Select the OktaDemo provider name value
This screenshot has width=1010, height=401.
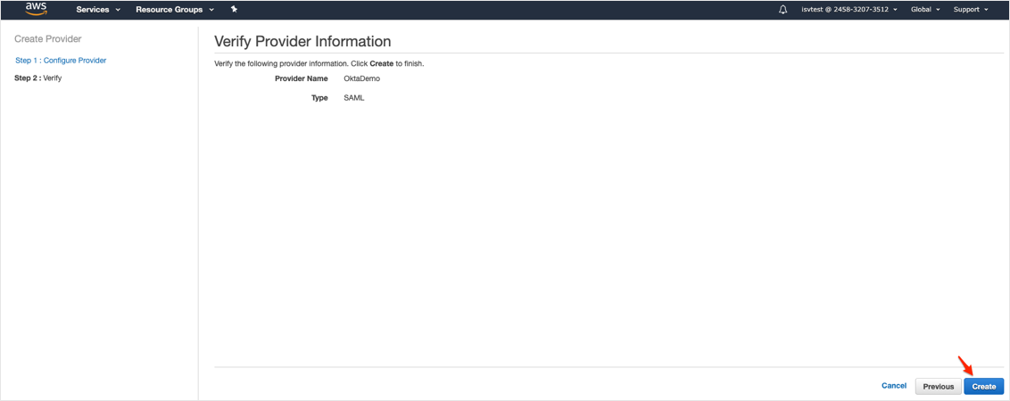362,79
